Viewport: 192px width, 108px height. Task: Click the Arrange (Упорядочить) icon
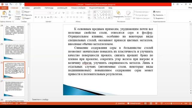[118, 13]
